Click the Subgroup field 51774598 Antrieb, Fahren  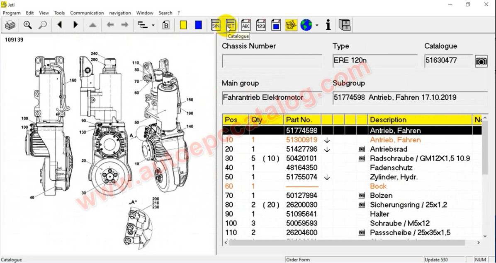[410, 98]
